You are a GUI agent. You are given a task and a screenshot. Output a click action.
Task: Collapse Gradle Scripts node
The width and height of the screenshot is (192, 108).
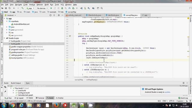coord(4,38)
